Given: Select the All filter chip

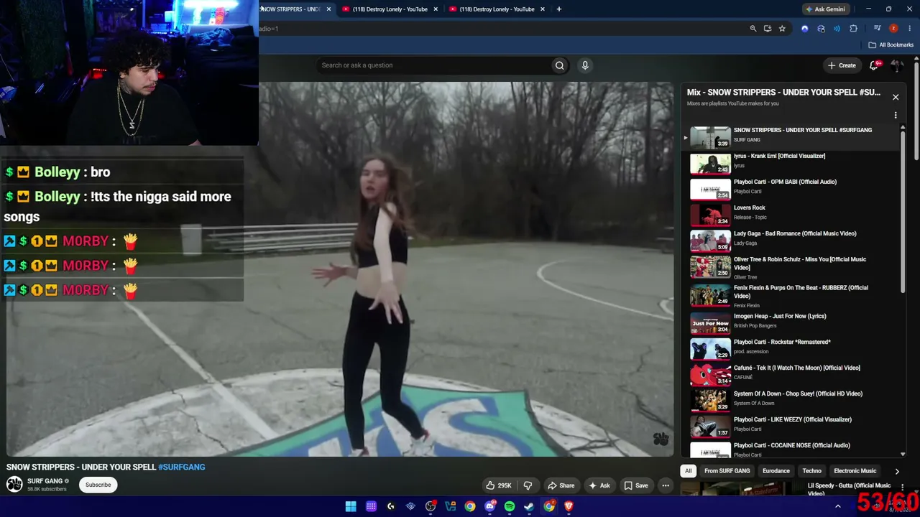Looking at the screenshot, I should point(689,471).
